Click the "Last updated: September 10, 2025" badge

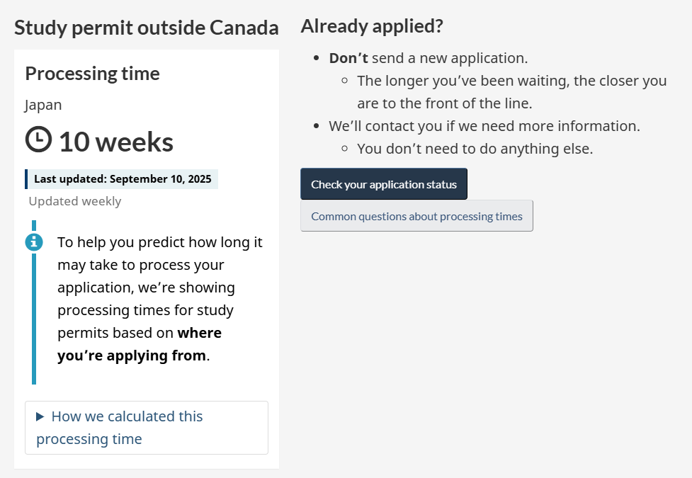(122, 179)
